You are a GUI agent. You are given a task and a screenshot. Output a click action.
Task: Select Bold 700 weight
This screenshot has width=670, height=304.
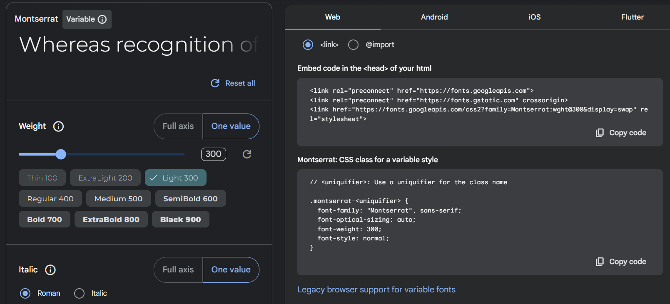[x=45, y=220]
